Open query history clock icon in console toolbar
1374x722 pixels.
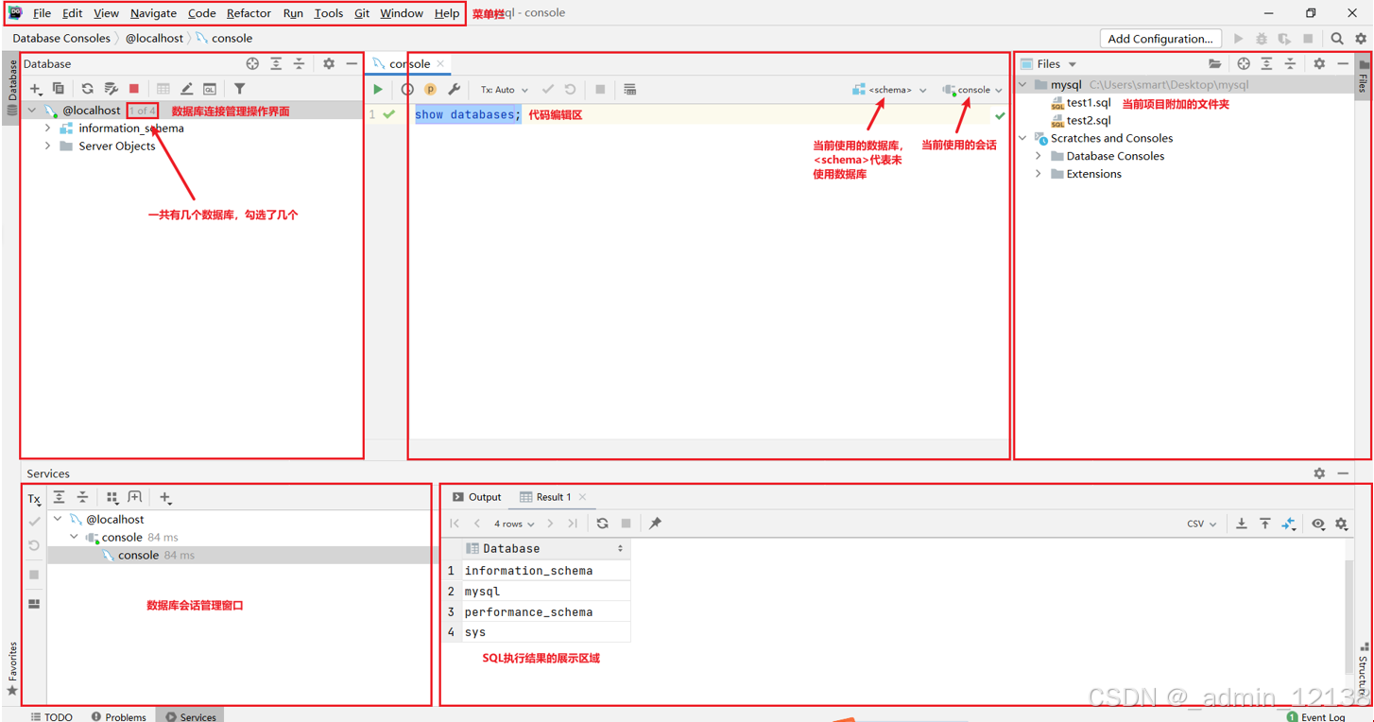coord(407,89)
